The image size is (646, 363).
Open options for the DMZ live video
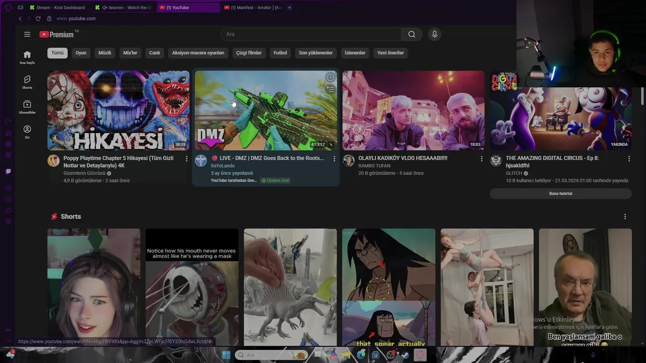334,158
